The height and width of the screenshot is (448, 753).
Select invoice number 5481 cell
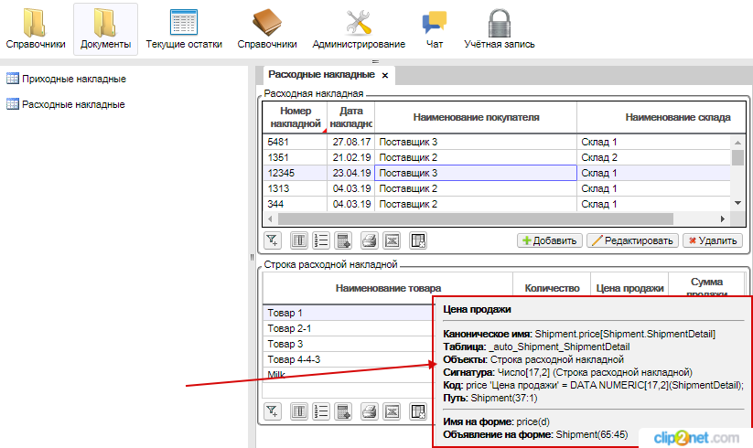click(296, 142)
